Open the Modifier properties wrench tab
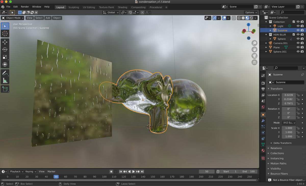 [263, 121]
